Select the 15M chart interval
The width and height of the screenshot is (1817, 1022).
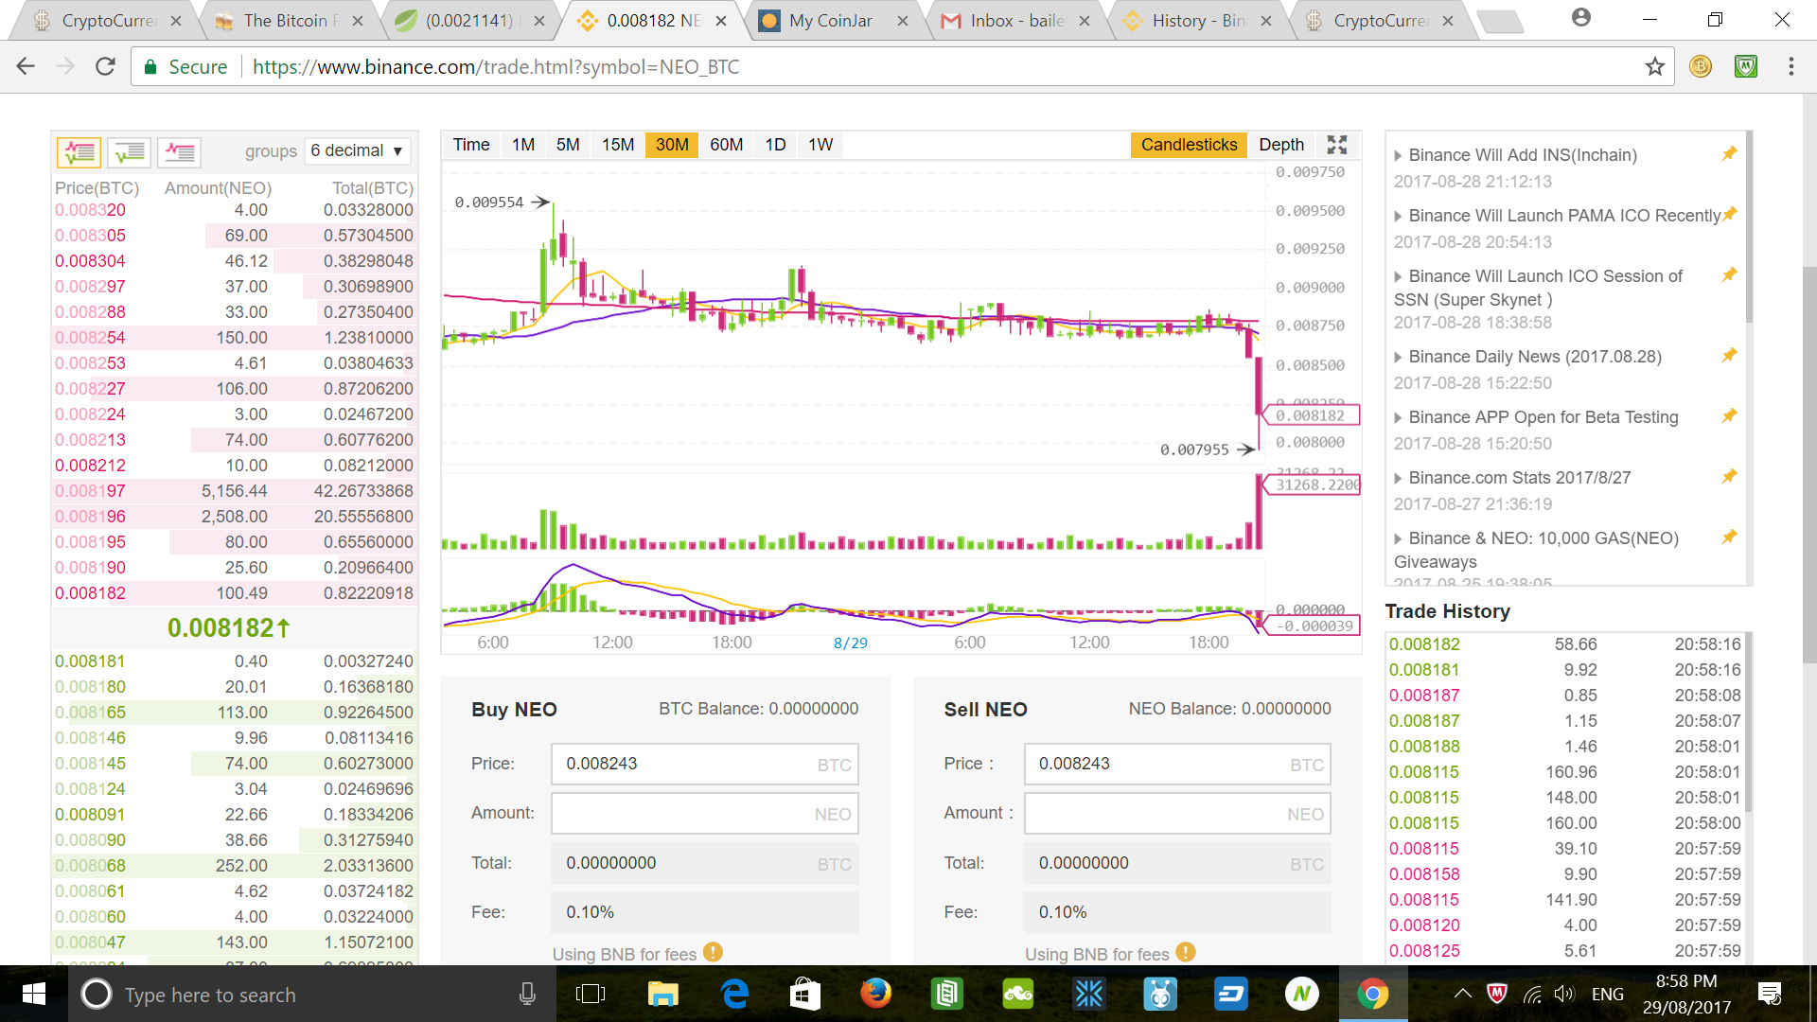coord(618,145)
